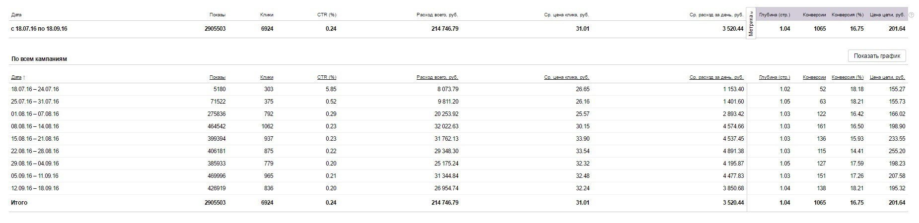
Task: Select the 08.08.16 – 14.08.16 date row
Action: [x=35, y=126]
